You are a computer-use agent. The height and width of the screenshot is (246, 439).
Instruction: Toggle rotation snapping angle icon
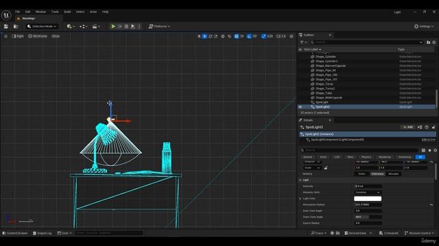tap(249, 36)
